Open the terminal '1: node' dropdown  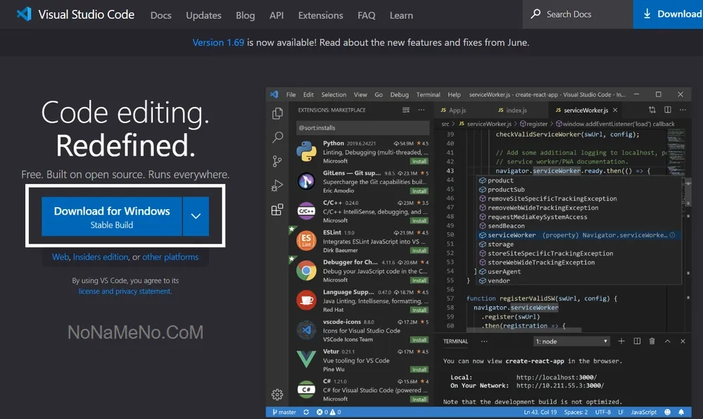(571, 342)
